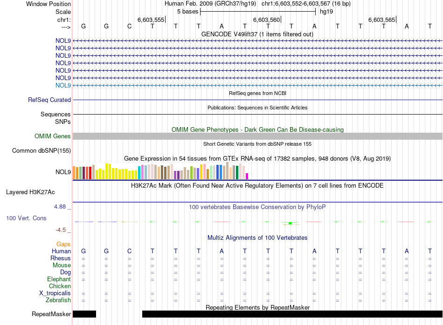
Task: Select the Scale track label
Action: [63, 12]
